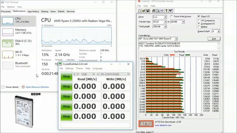Click Stop button in last results row

pyautogui.click(x=66, y=116)
